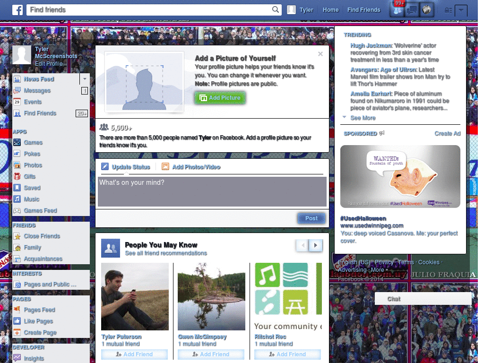Open Music in sidebar

[x=32, y=199]
